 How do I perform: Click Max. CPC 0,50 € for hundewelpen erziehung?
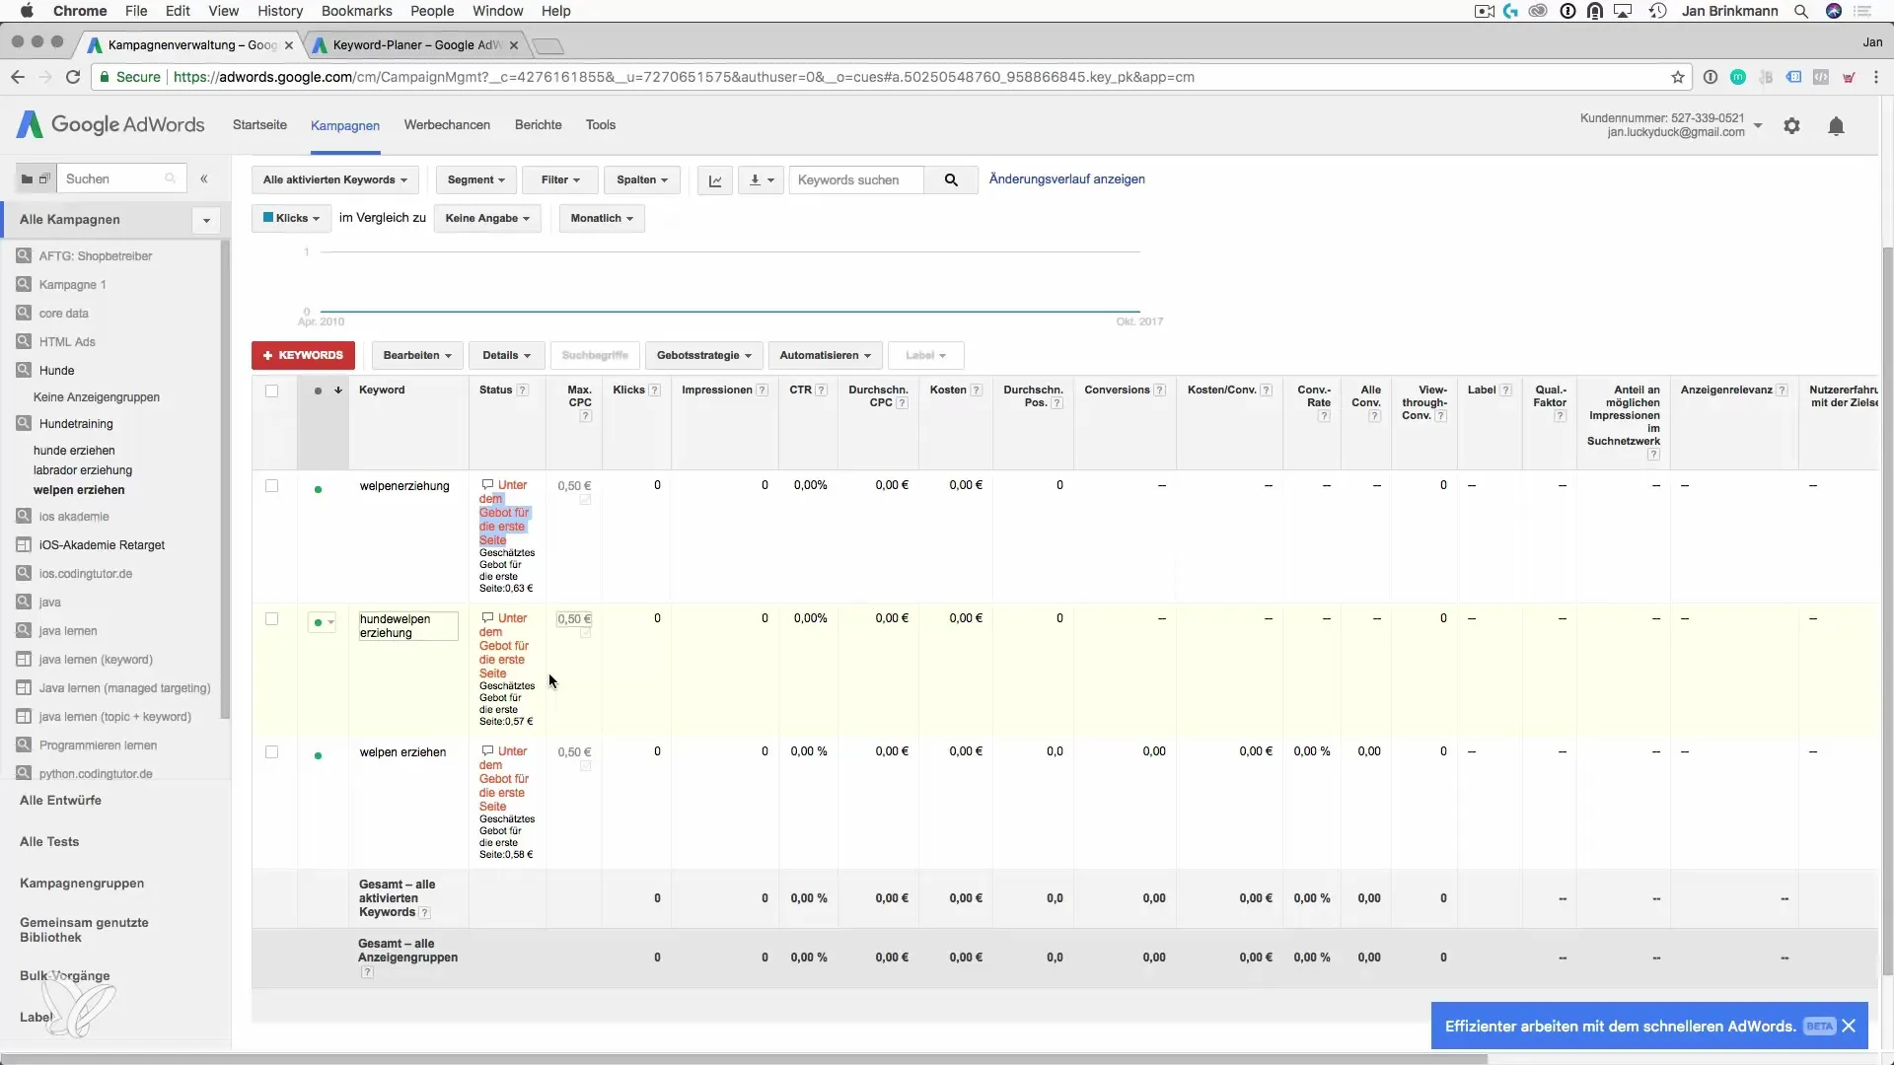click(574, 619)
